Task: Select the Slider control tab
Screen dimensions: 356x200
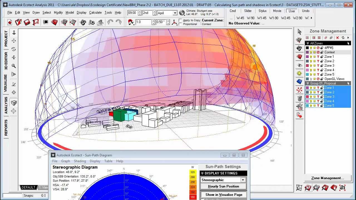Action: coord(248,11)
